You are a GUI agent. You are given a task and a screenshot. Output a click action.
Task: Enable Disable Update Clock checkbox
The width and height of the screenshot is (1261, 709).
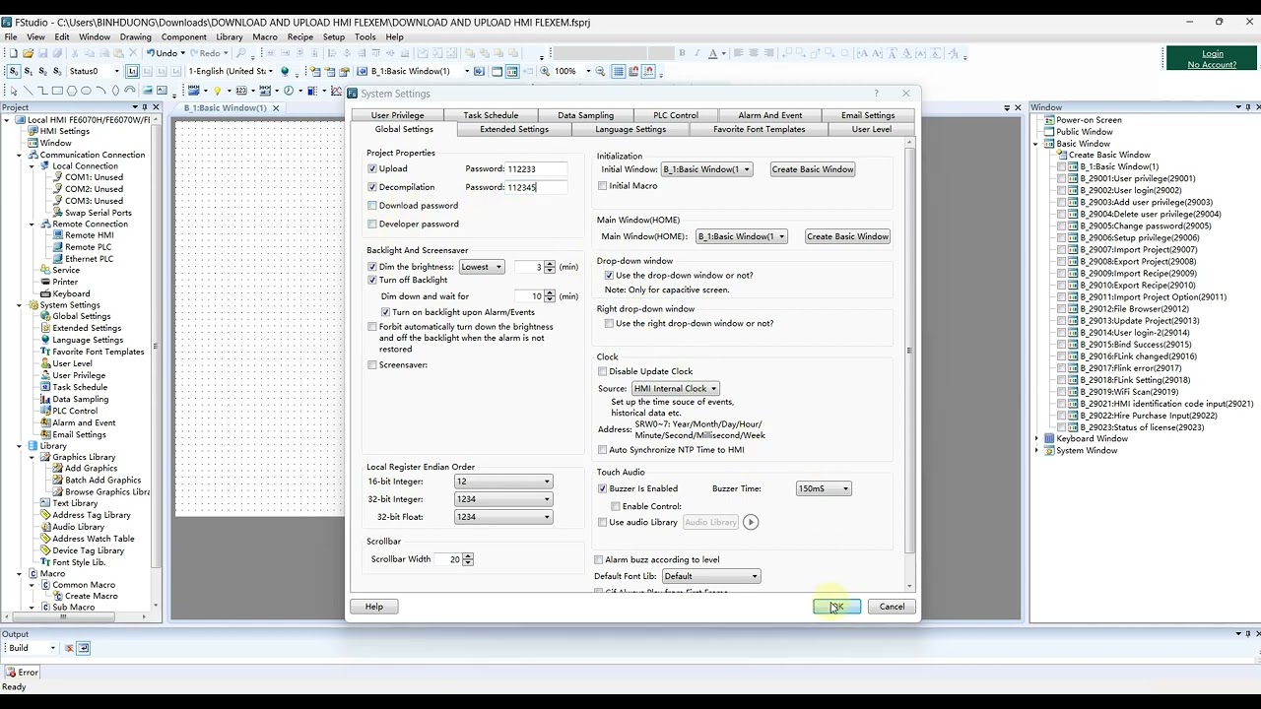[603, 371]
